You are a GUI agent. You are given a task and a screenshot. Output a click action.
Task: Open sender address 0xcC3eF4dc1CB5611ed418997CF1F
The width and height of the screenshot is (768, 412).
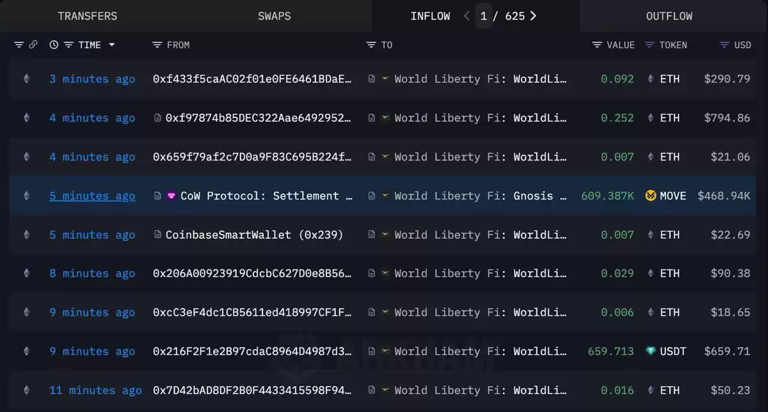tap(252, 312)
